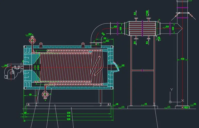Select the 3030 dimension text
The image size is (199, 128).
pos(68,116)
